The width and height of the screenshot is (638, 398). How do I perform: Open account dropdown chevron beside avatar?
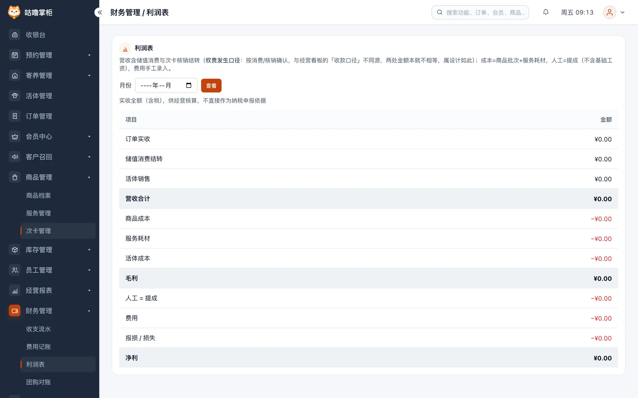tap(622, 12)
